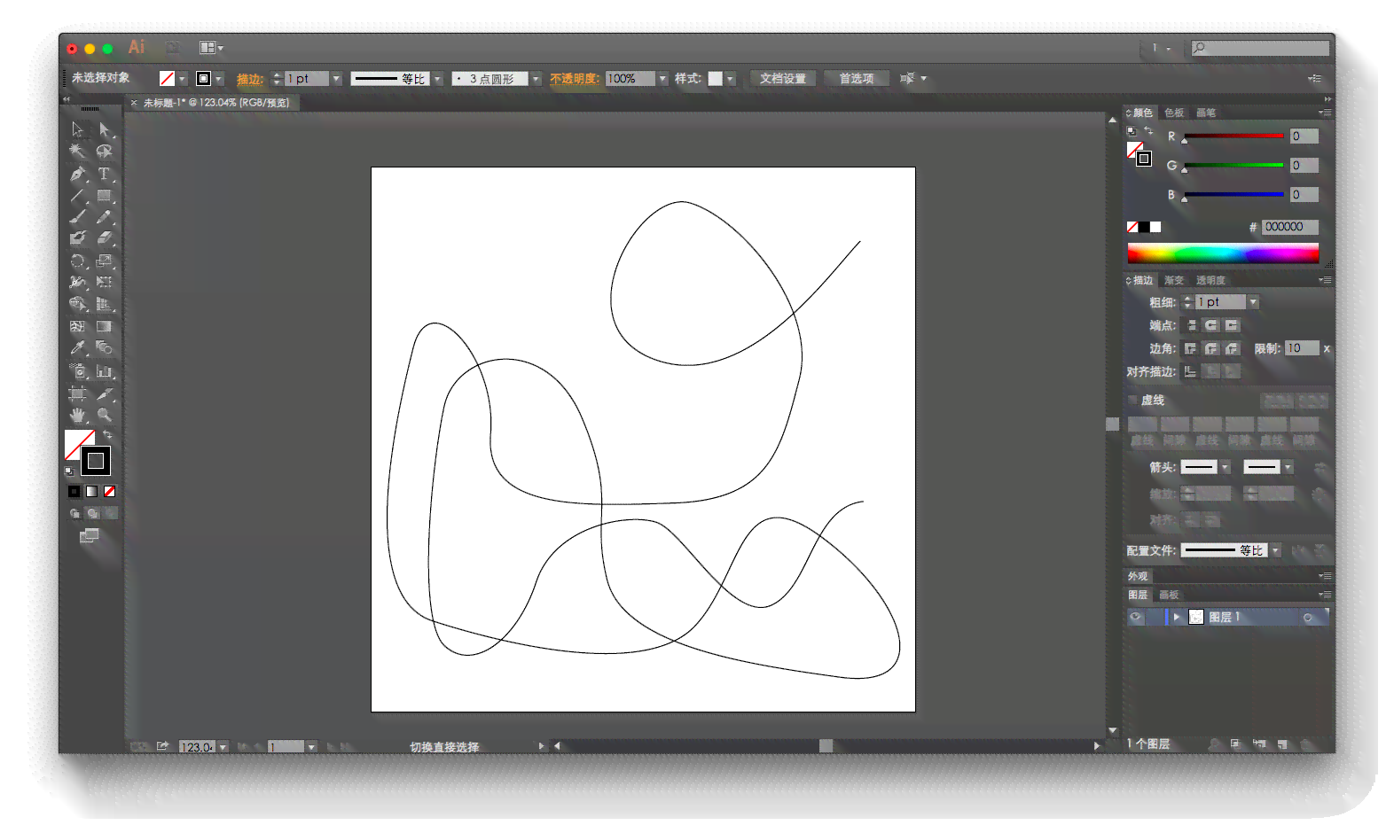The image size is (1394, 833).
Task: Select the black arrow Selection tool
Action: click(x=78, y=129)
